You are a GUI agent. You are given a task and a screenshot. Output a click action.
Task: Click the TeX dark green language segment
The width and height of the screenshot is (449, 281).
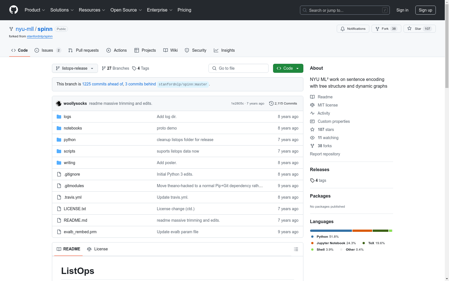tap(381, 231)
